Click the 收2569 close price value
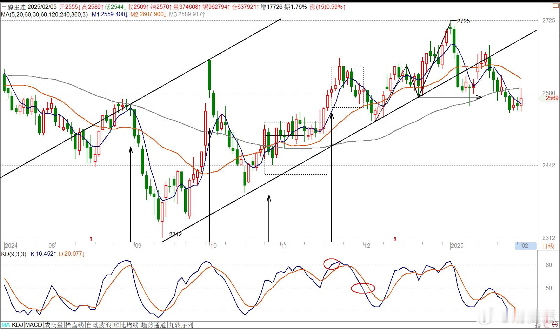 pyautogui.click(x=139, y=7)
